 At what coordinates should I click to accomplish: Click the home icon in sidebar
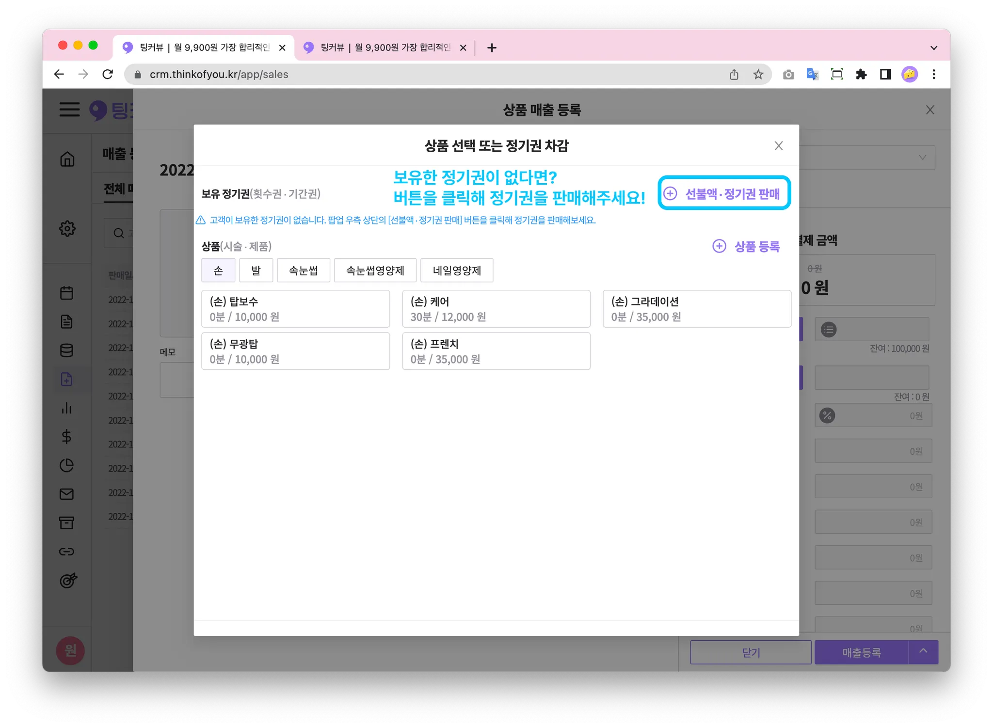67,159
